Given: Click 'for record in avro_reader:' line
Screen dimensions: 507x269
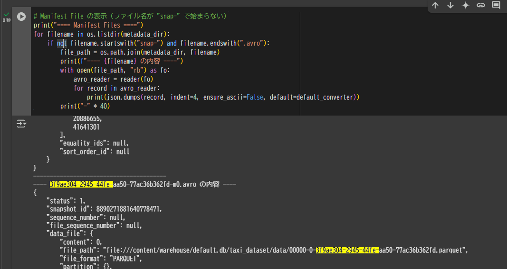Looking at the screenshot, I should click(117, 88).
